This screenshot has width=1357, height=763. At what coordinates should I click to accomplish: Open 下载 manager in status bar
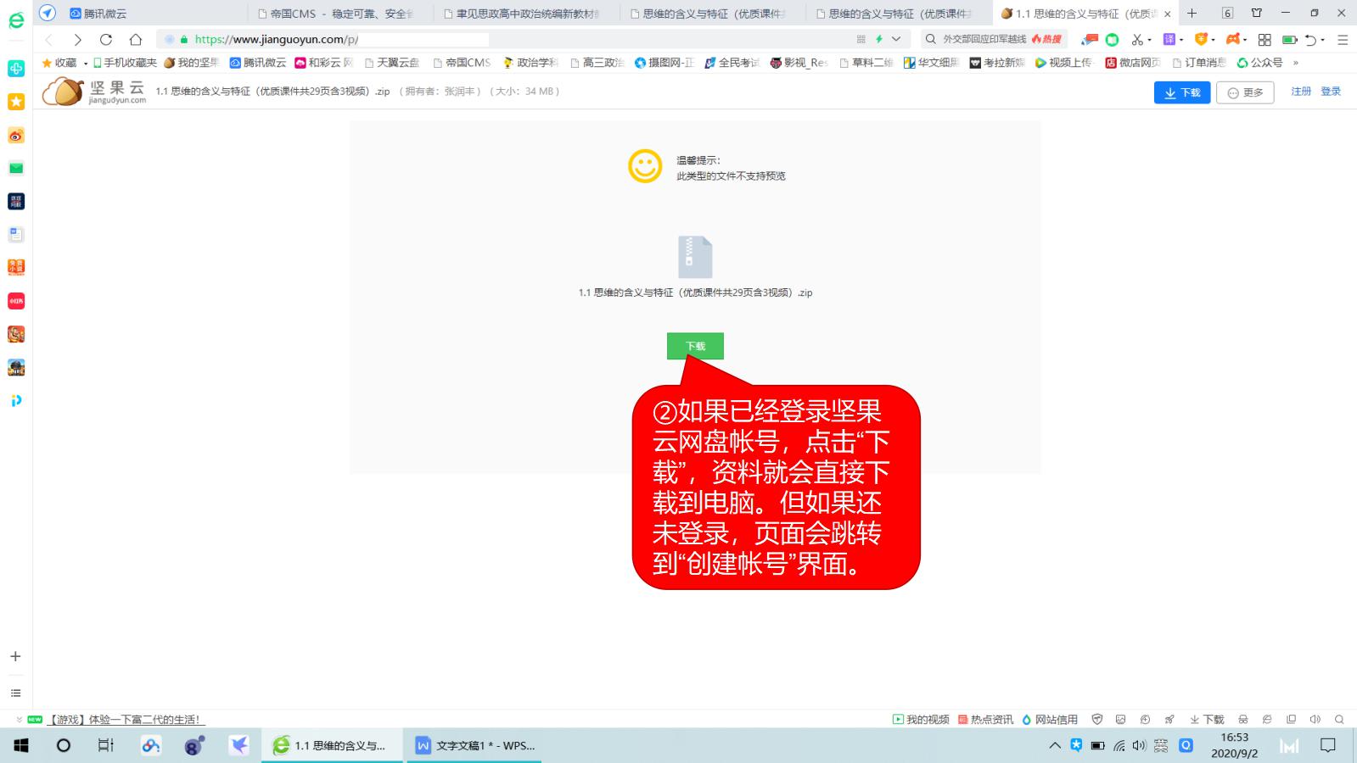point(1207,719)
